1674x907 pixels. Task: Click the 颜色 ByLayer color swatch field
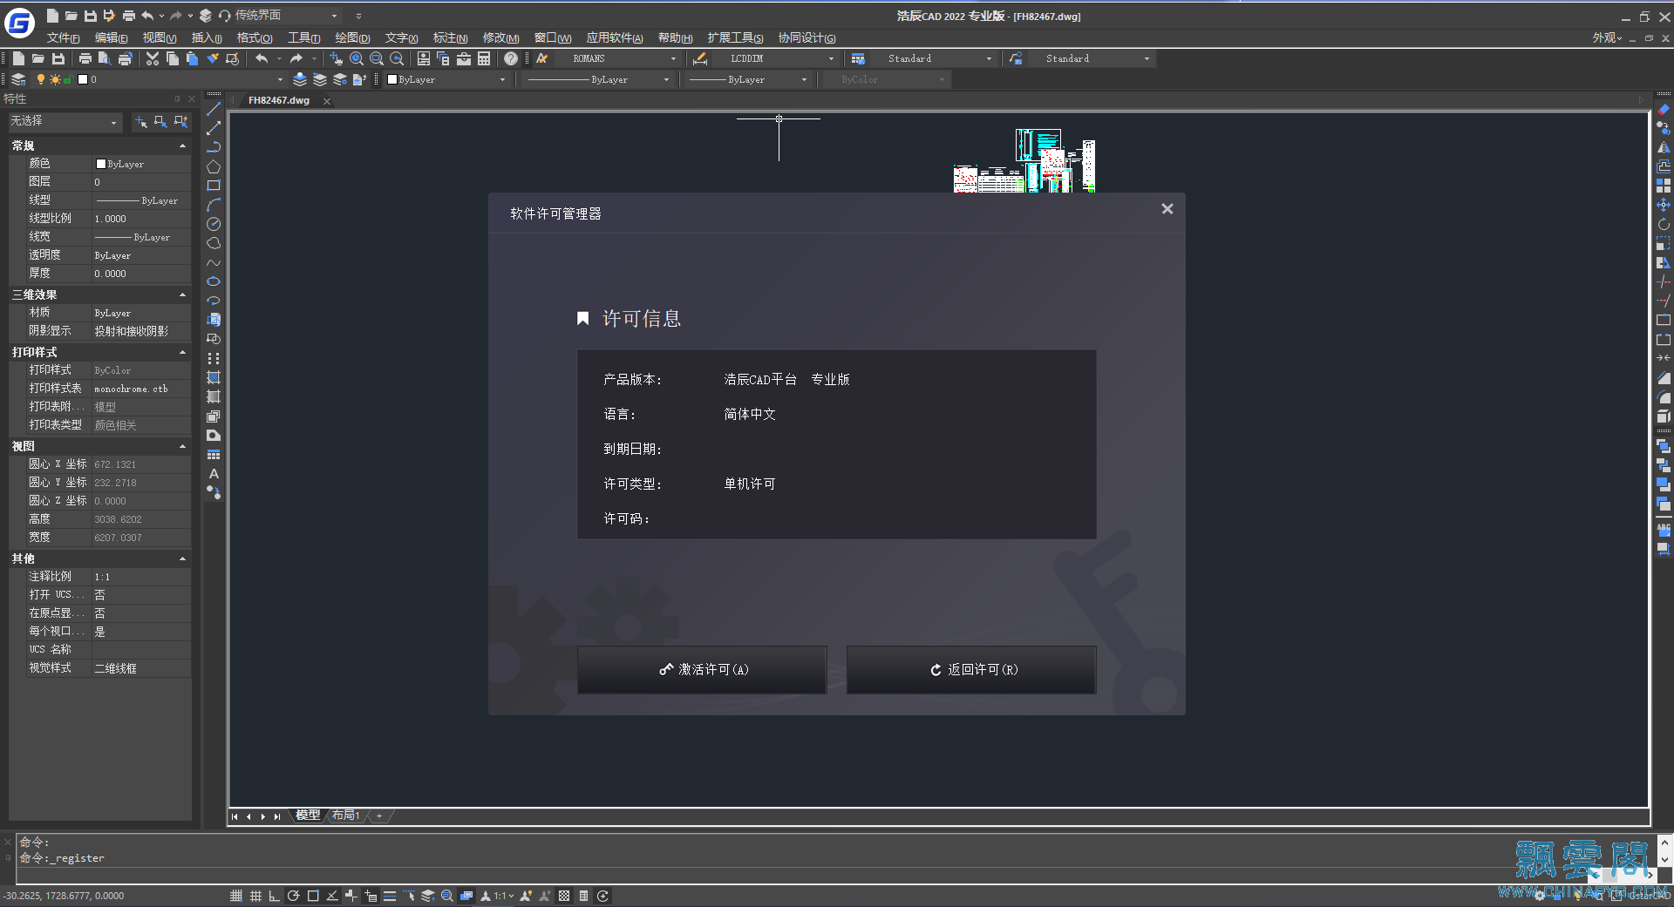point(141,164)
